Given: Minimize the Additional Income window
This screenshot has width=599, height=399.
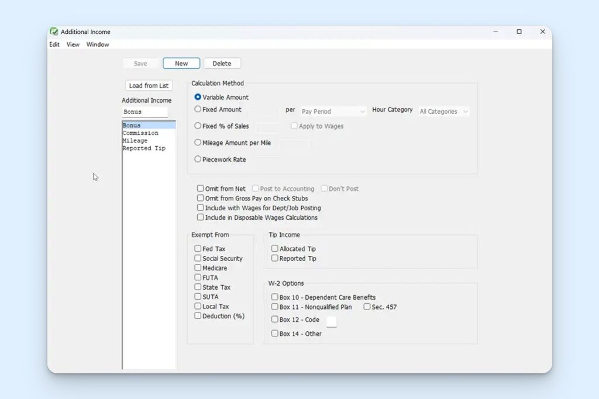Looking at the screenshot, I should tap(495, 32).
